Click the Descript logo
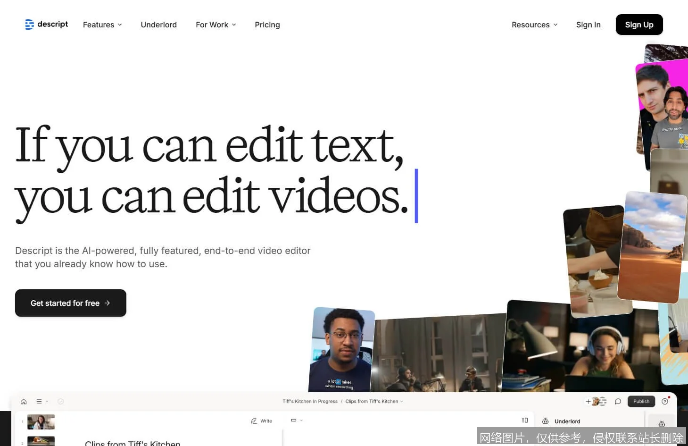 [x=46, y=25]
